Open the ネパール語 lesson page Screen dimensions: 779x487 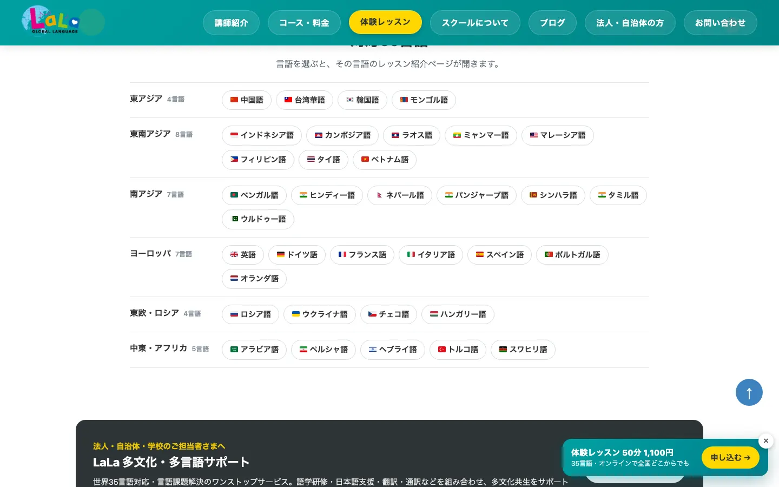[x=400, y=195]
